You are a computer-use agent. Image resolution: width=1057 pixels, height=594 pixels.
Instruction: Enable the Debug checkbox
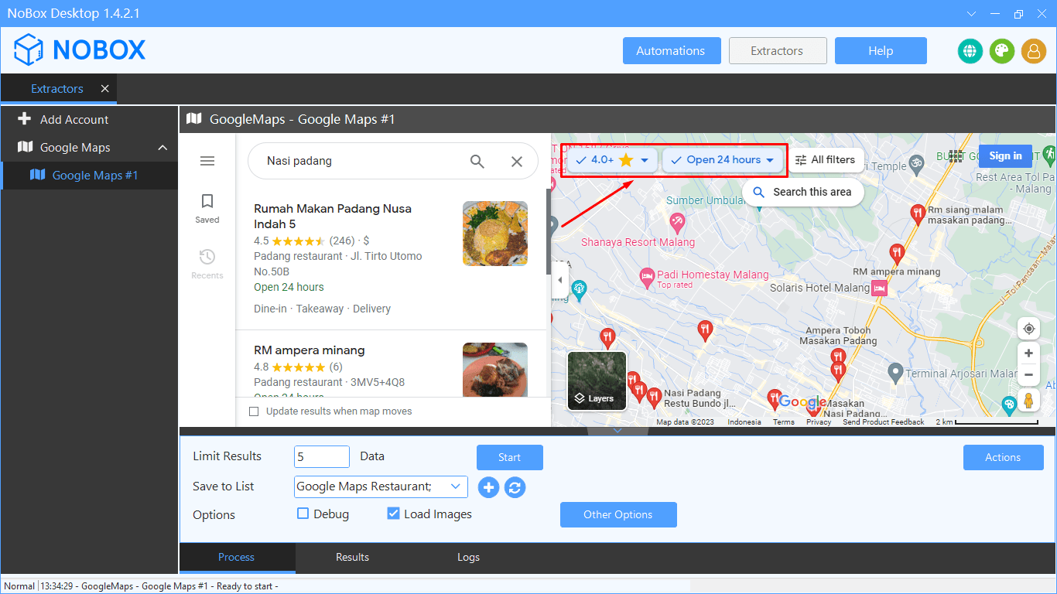[x=303, y=514]
